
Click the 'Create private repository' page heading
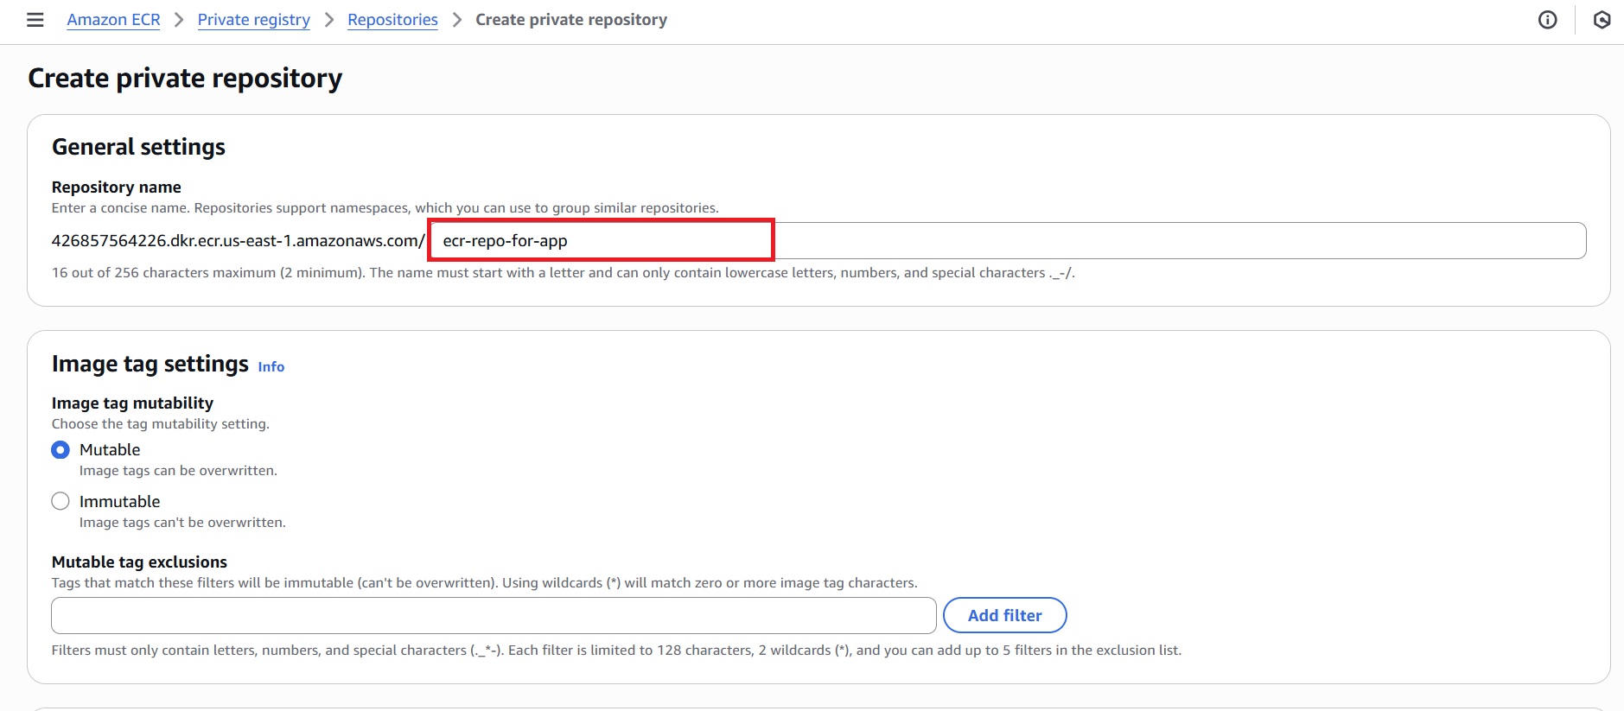coord(185,79)
